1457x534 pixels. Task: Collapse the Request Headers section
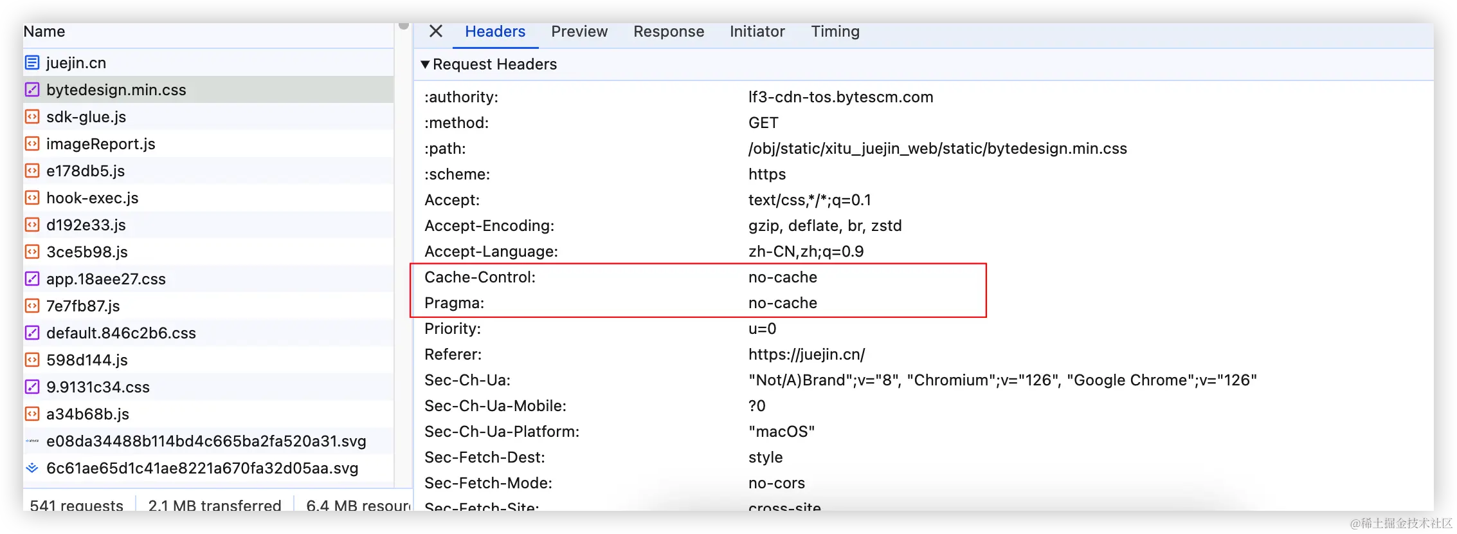click(x=425, y=64)
